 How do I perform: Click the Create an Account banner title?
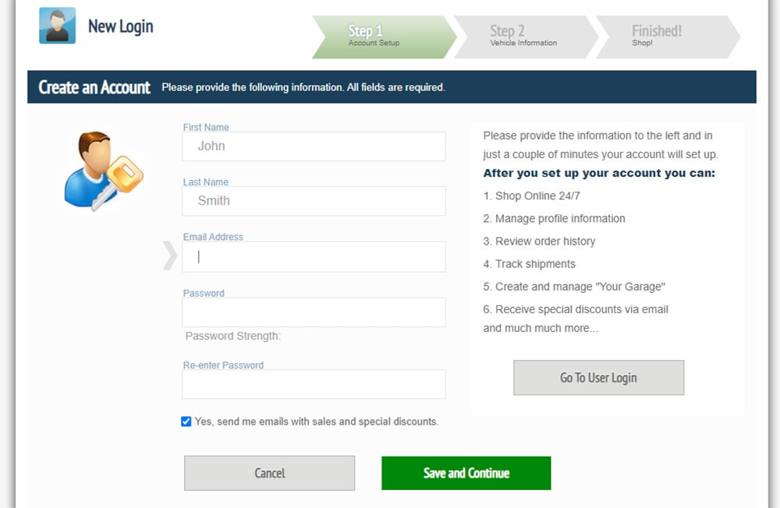point(94,87)
